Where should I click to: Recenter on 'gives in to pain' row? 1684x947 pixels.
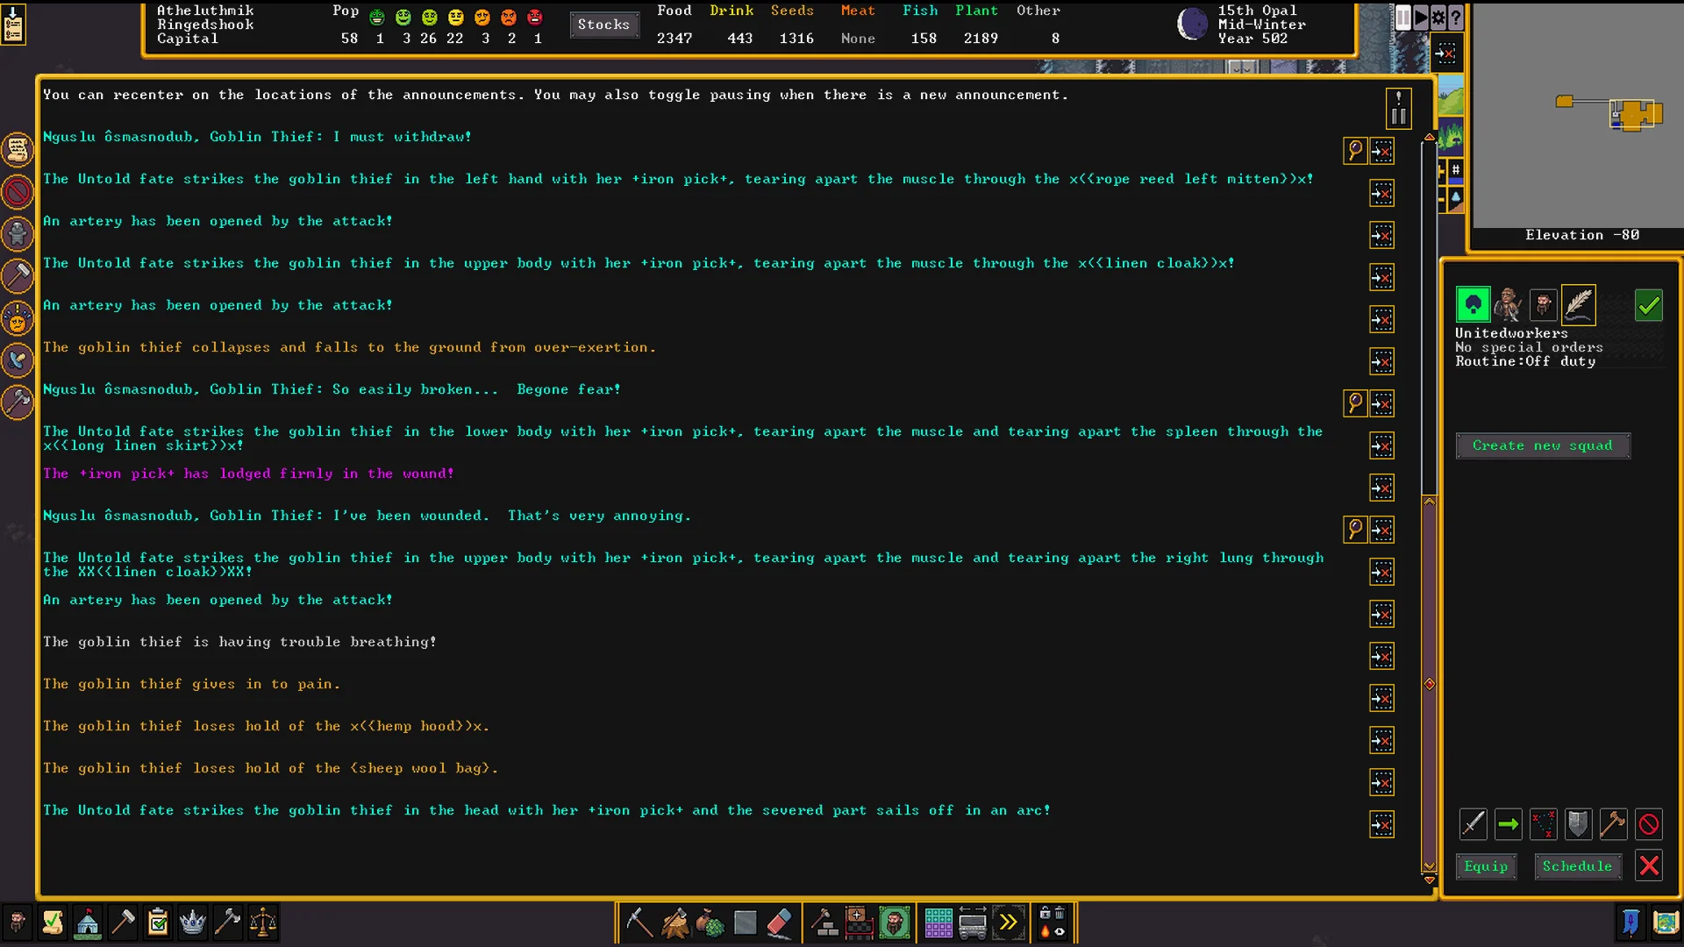pos(1381,698)
